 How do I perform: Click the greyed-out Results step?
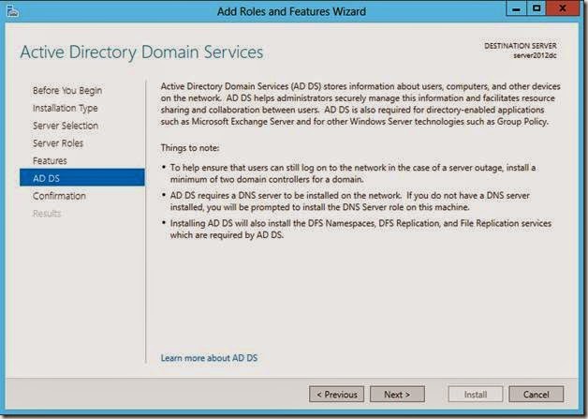(x=47, y=214)
